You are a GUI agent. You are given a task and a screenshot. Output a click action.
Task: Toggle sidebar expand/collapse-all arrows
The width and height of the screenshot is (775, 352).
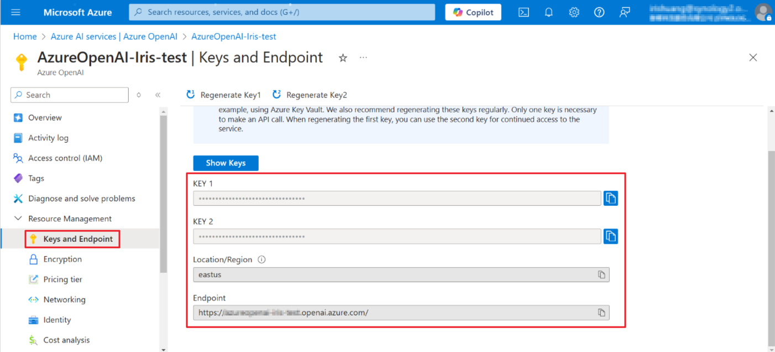[x=139, y=95]
